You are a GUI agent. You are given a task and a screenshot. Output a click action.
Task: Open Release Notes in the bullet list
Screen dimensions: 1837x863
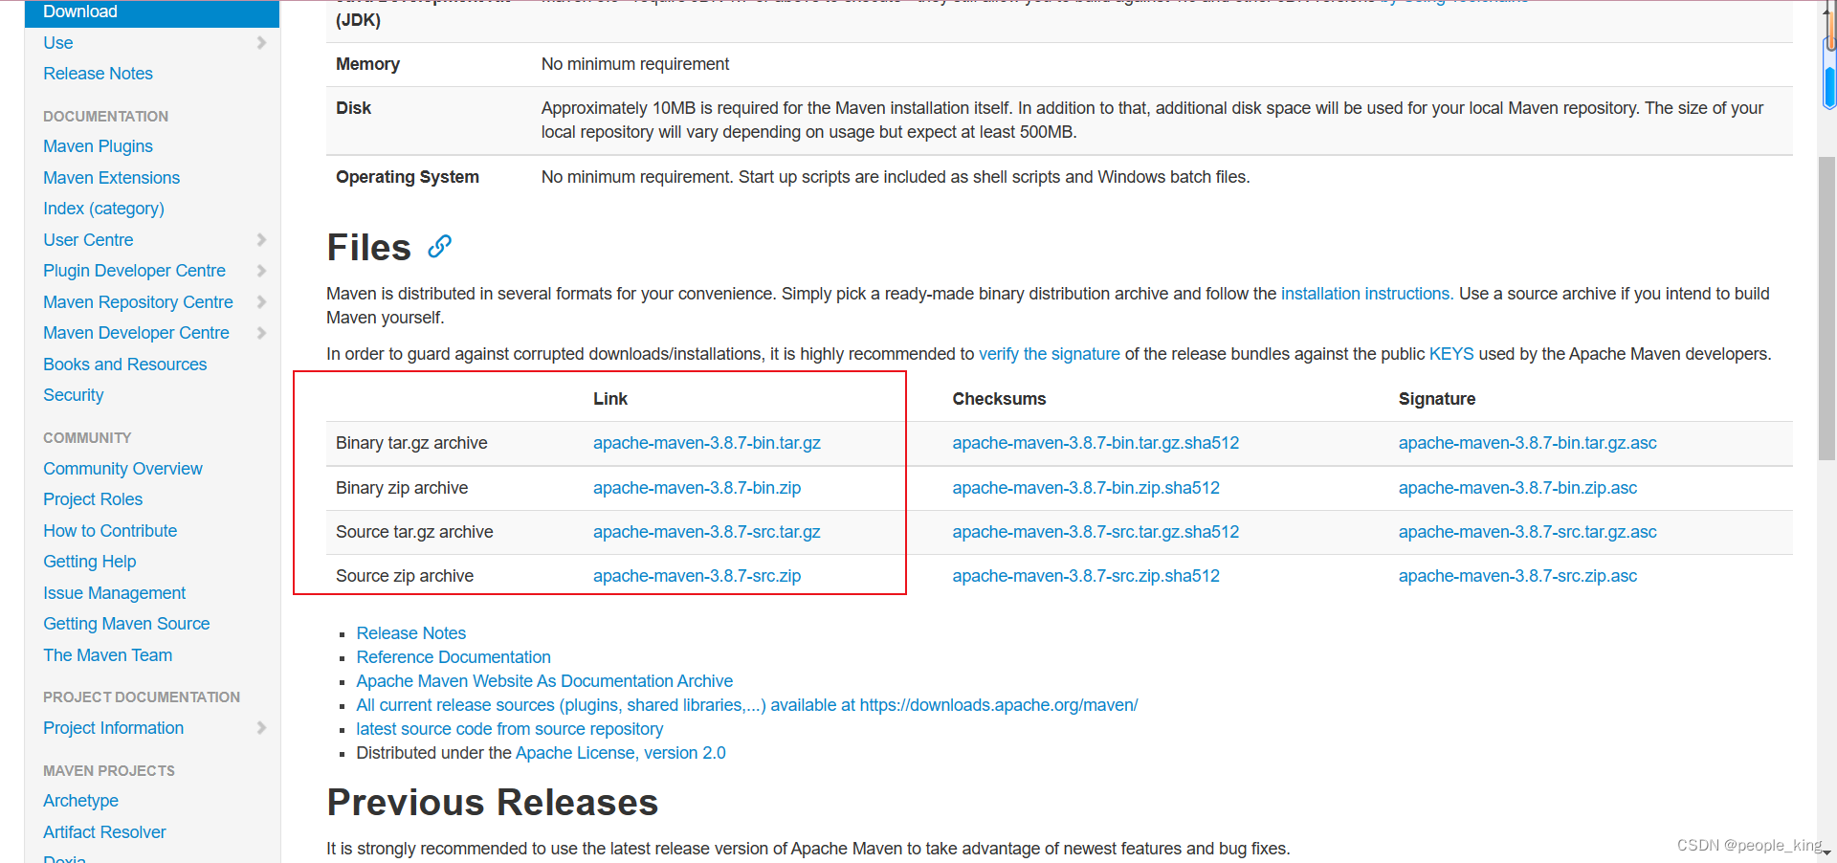click(x=410, y=633)
